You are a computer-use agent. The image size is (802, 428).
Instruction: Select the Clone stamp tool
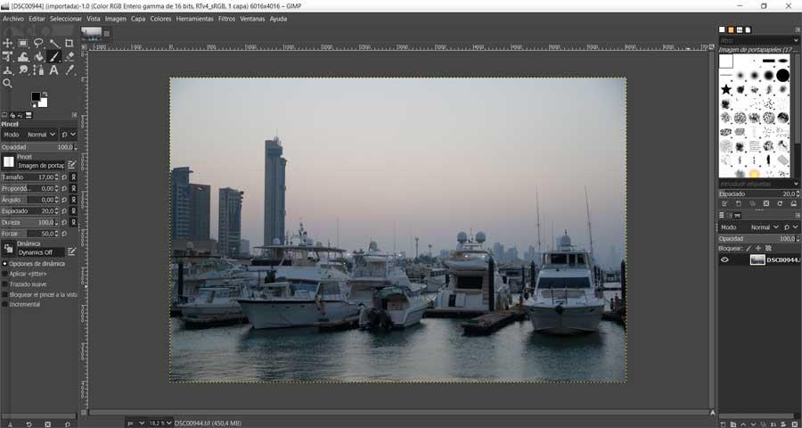8,70
